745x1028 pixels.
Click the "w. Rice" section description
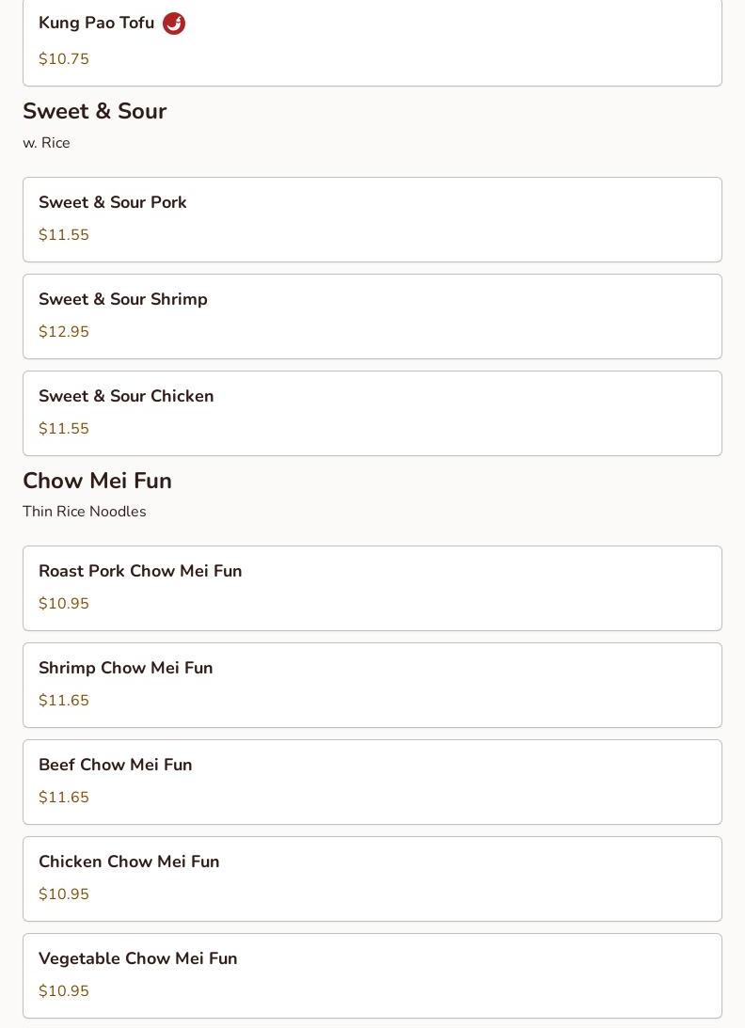click(47, 143)
